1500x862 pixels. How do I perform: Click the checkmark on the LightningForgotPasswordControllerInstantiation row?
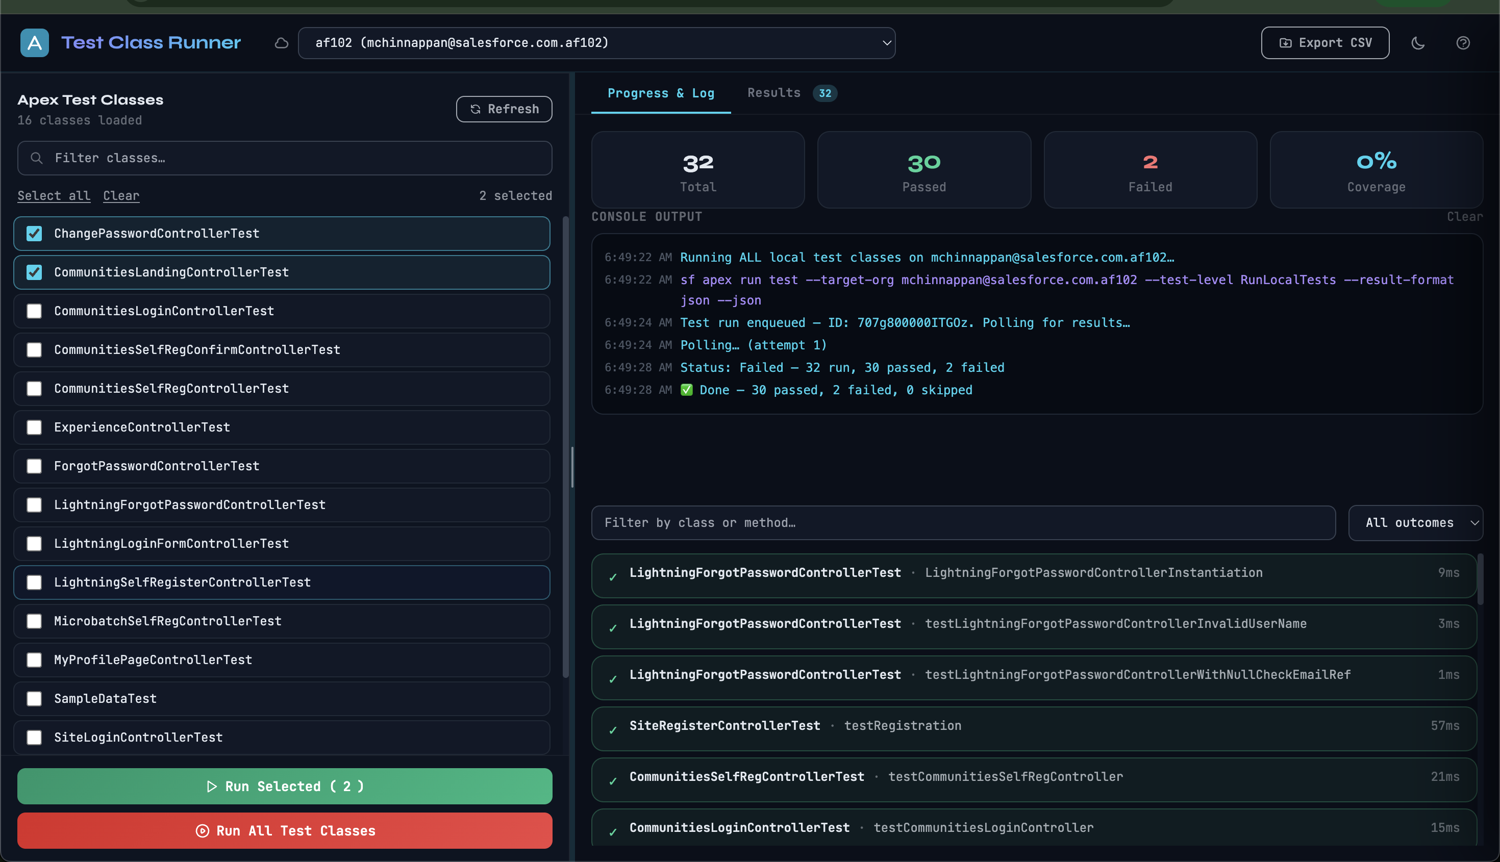pyautogui.click(x=613, y=577)
